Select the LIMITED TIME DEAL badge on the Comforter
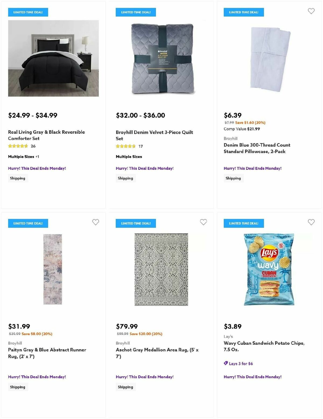This screenshot has width=323, height=419. click(x=28, y=12)
